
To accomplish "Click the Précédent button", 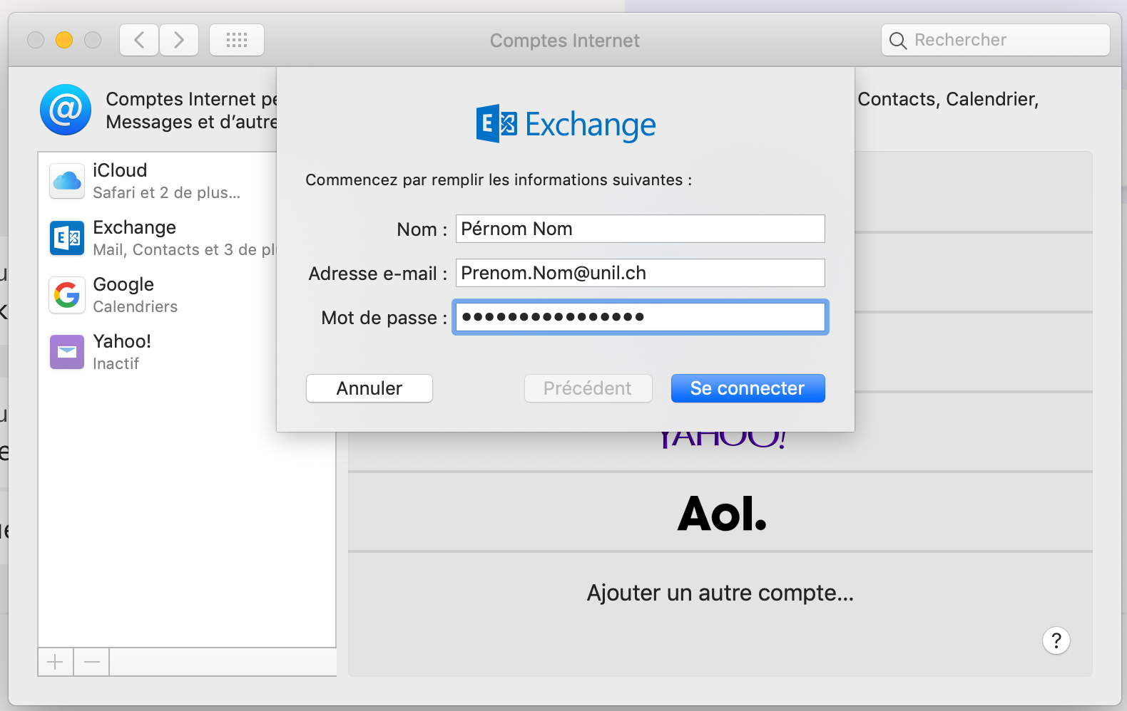I will 588,388.
